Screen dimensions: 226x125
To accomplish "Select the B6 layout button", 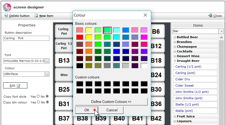I will [158, 31].
